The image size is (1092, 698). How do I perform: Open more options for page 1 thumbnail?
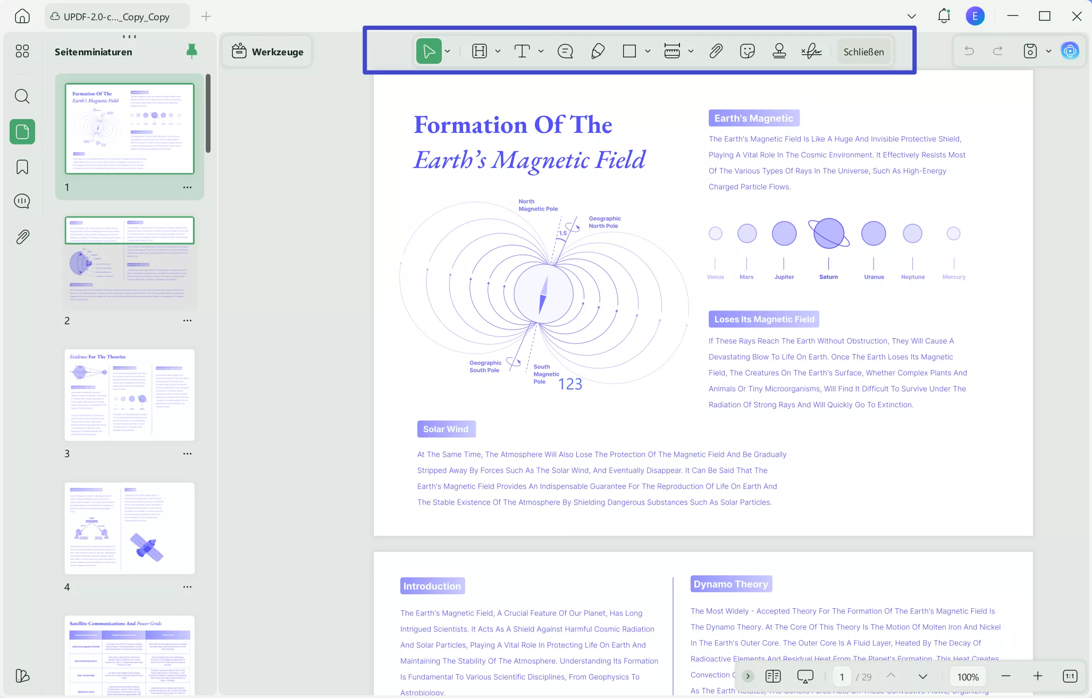(x=187, y=187)
